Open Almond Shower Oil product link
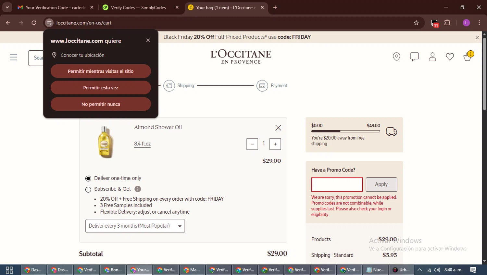Screen dimensions: 487x275 [x=158, y=127]
